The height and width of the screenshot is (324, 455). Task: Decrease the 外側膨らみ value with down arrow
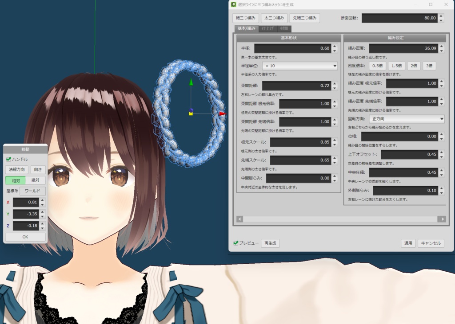(x=441, y=193)
